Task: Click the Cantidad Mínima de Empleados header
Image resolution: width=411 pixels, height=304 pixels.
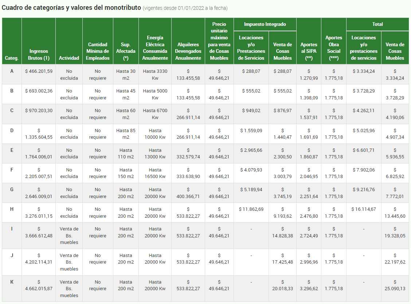Action: click(98, 51)
